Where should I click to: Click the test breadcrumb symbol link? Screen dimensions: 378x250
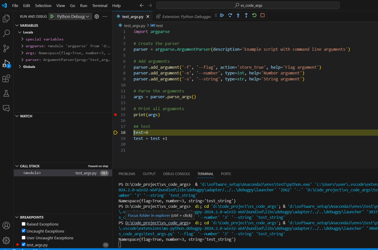[159, 25]
